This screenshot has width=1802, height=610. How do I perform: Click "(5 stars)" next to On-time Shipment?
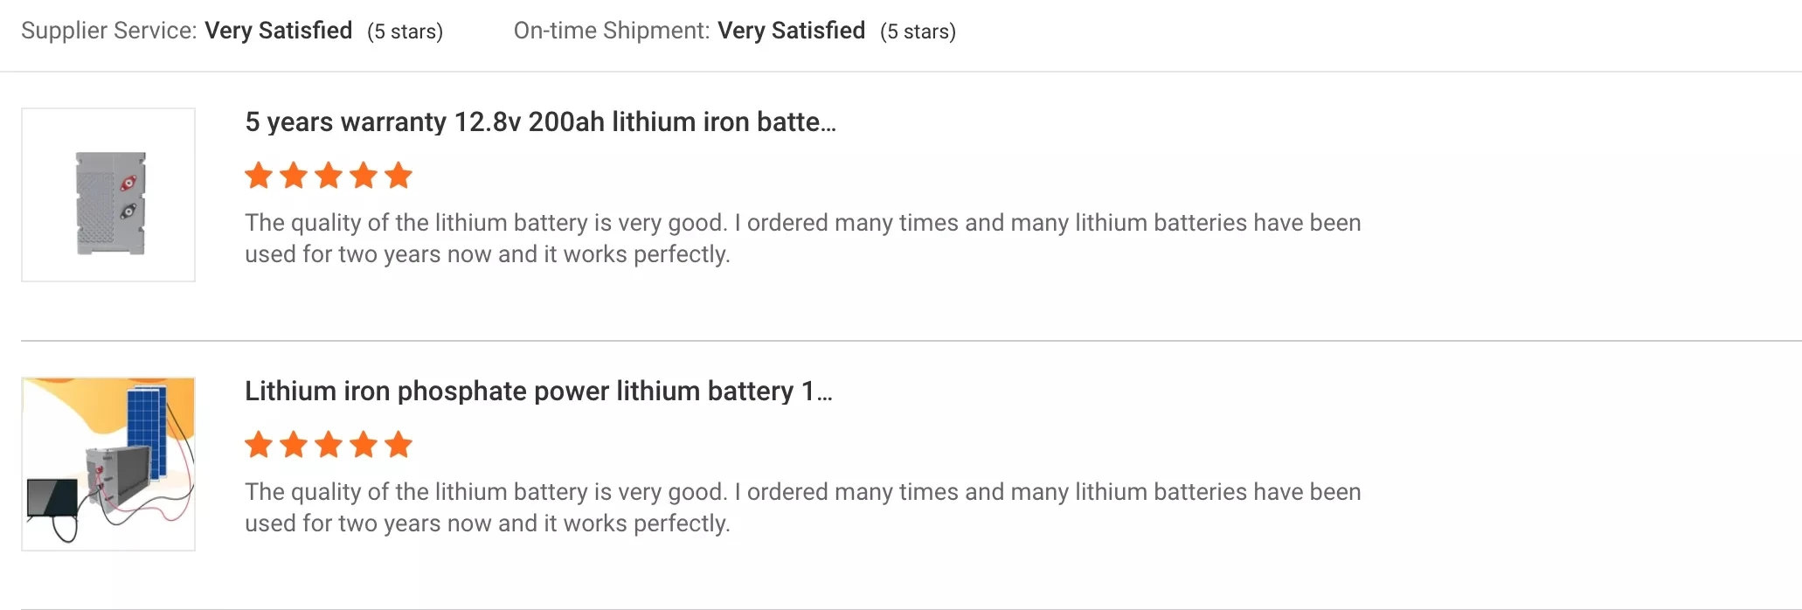(918, 31)
